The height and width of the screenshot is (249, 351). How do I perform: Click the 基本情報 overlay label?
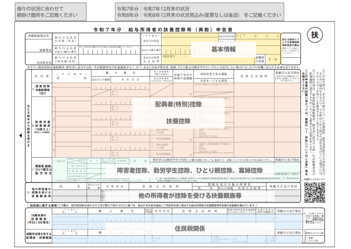click(x=223, y=49)
